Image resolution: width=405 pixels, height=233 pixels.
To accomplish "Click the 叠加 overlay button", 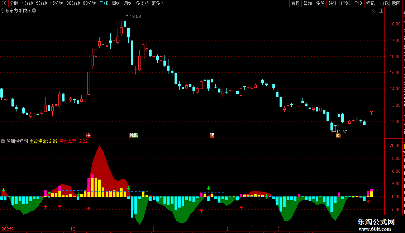I will [x=308, y=3].
